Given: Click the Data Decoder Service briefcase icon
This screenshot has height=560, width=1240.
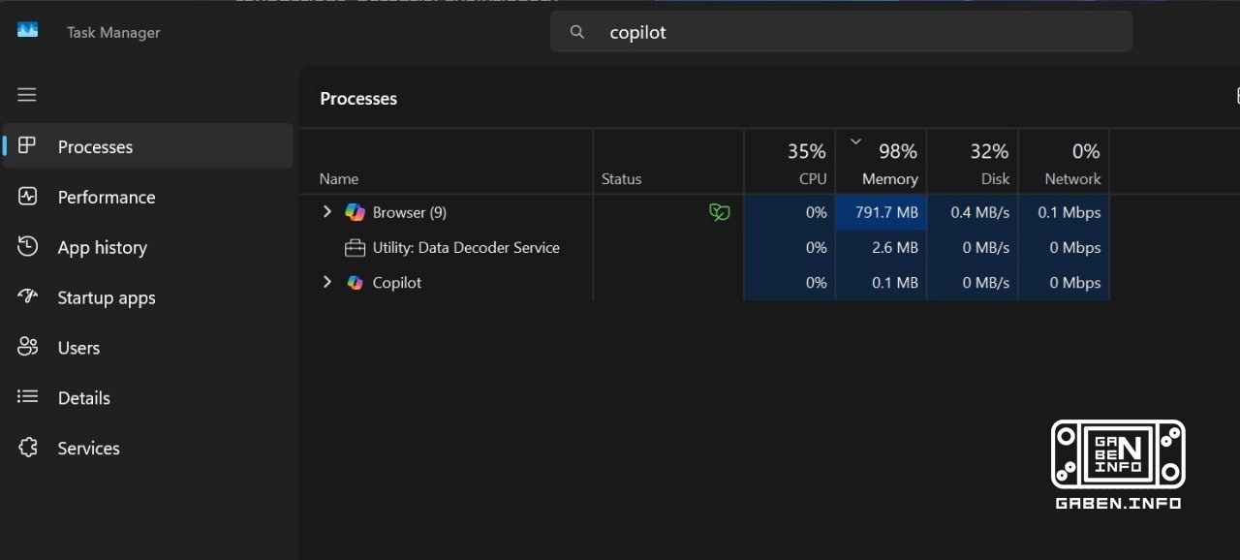Looking at the screenshot, I should tap(356, 248).
